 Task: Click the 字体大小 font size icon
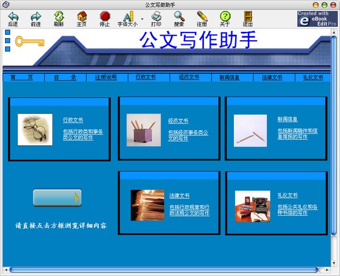[128, 16]
